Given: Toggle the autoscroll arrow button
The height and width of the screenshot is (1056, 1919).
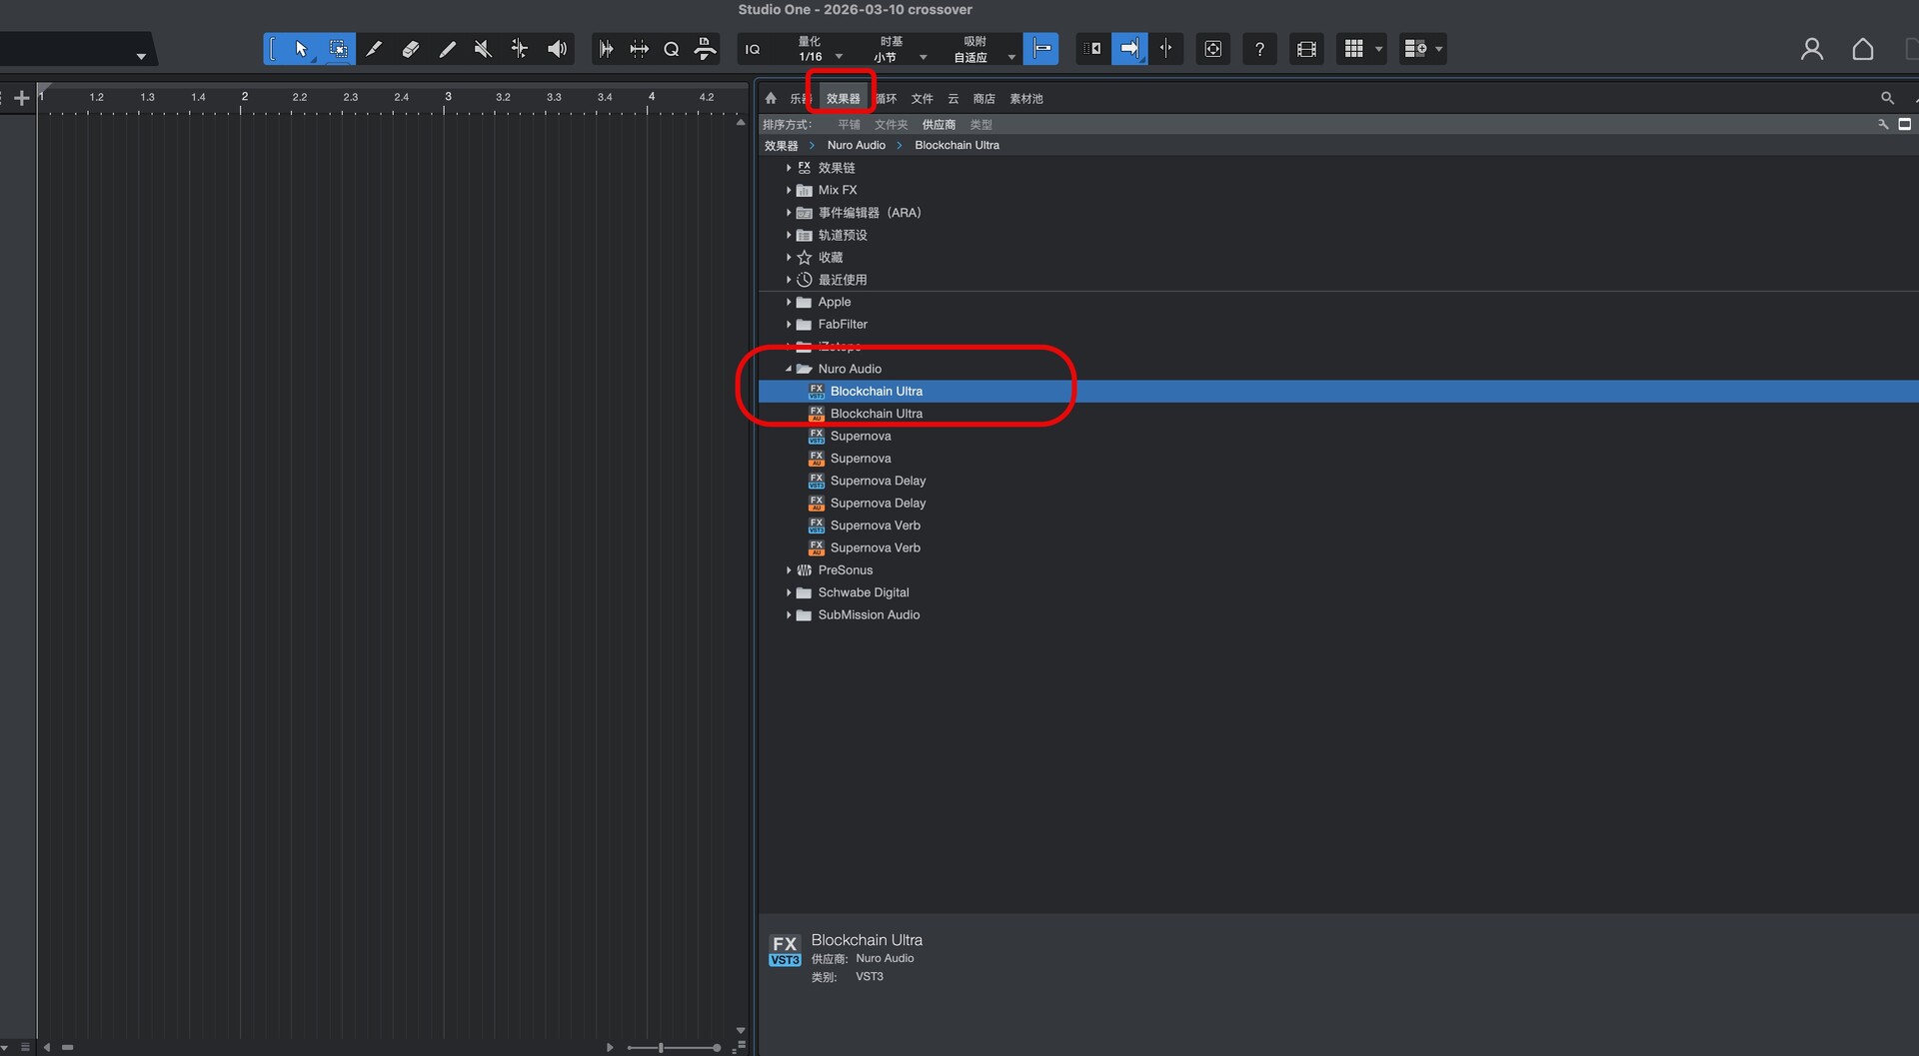Looking at the screenshot, I should click(x=1129, y=49).
